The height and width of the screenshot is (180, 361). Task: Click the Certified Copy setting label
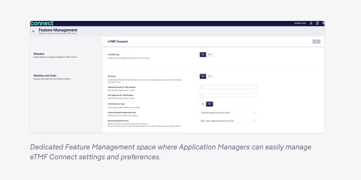point(113,54)
